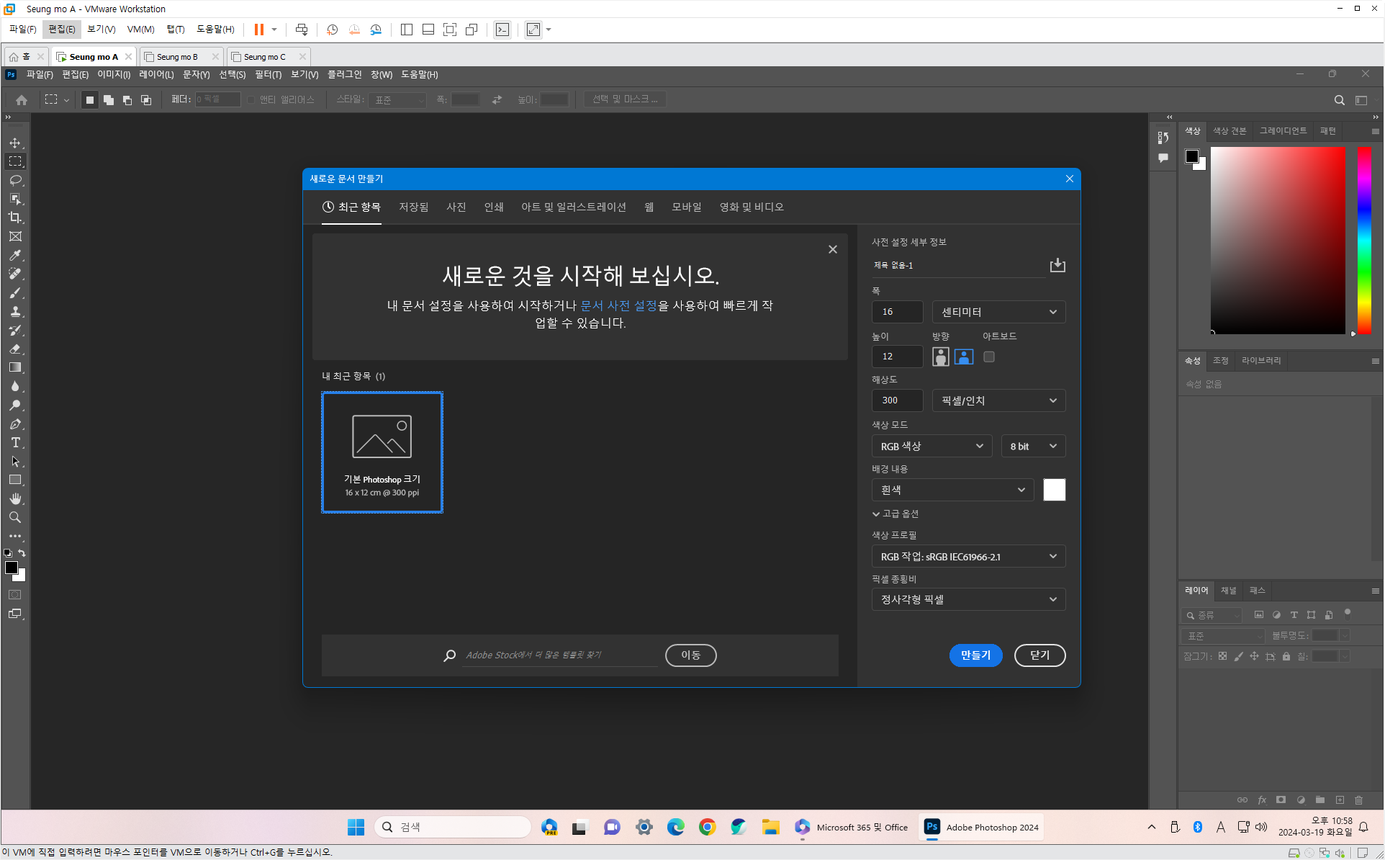Click the save document preset icon
Image resolution: width=1385 pixels, height=860 pixels.
tap(1057, 265)
